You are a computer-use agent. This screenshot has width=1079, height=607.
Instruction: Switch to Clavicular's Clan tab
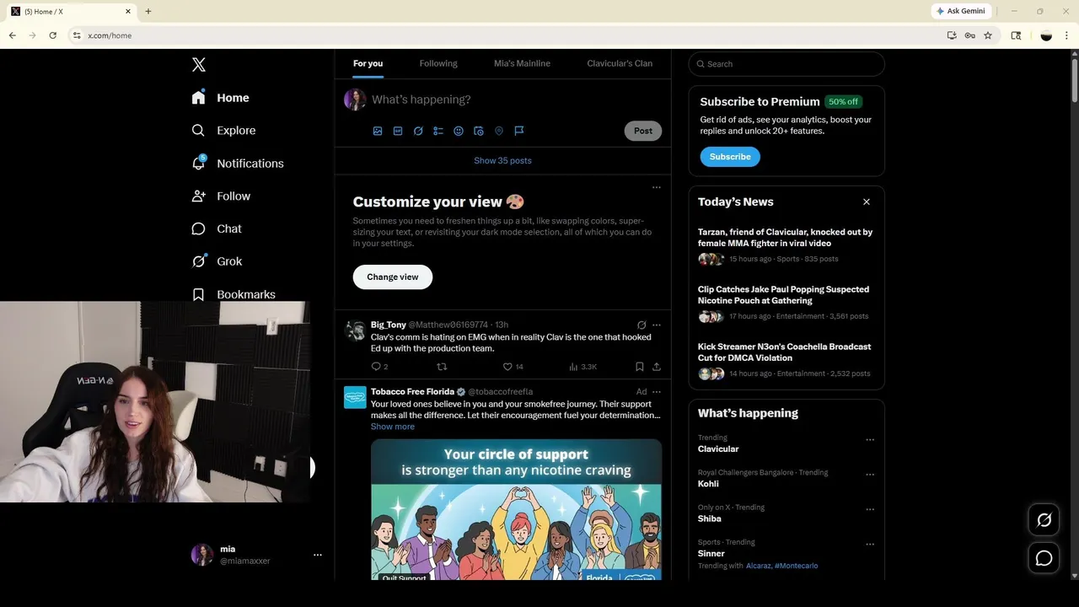point(620,63)
